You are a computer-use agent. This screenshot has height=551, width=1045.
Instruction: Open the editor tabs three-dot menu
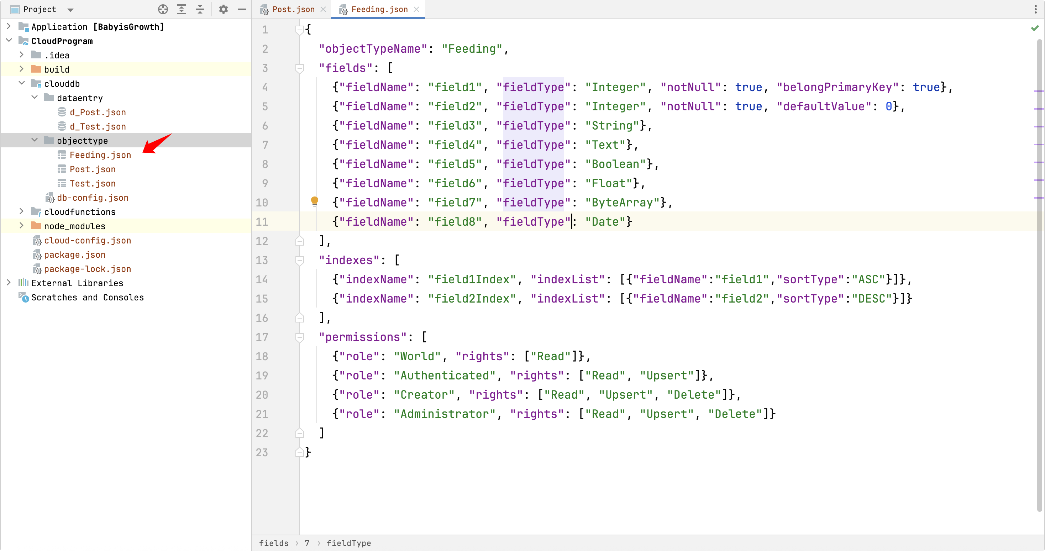(1036, 9)
